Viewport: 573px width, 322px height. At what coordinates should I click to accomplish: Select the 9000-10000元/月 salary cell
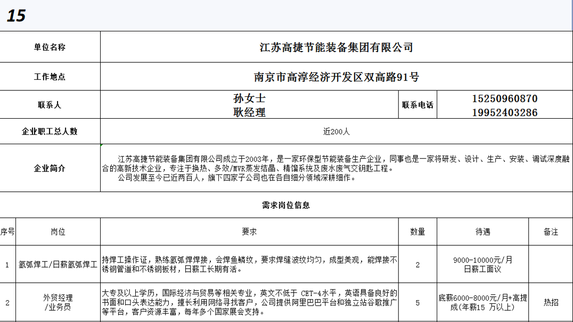[x=482, y=264]
